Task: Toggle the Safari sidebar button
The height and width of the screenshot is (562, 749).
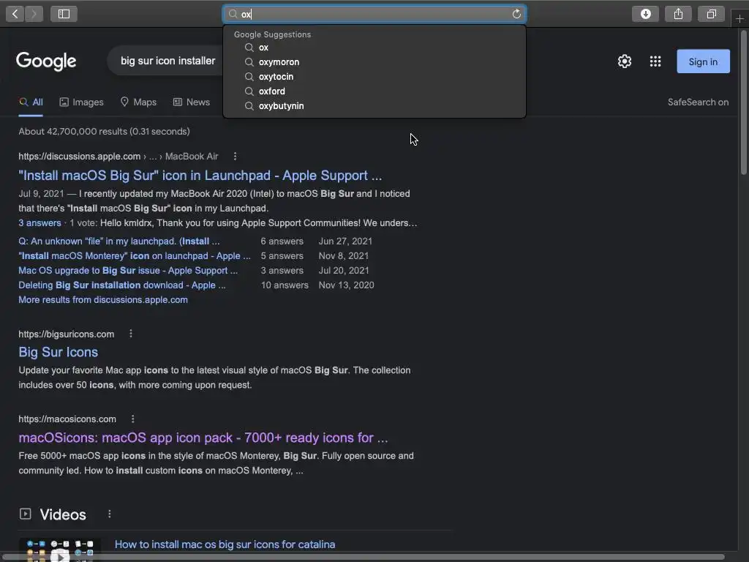Action: (64, 14)
